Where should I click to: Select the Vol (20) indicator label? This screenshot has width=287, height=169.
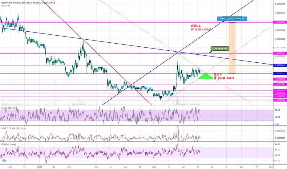[6, 6]
